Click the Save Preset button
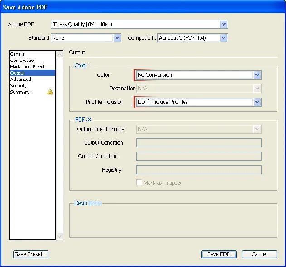Image resolution: width=286 pixels, height=267 pixels. [x=31, y=254]
